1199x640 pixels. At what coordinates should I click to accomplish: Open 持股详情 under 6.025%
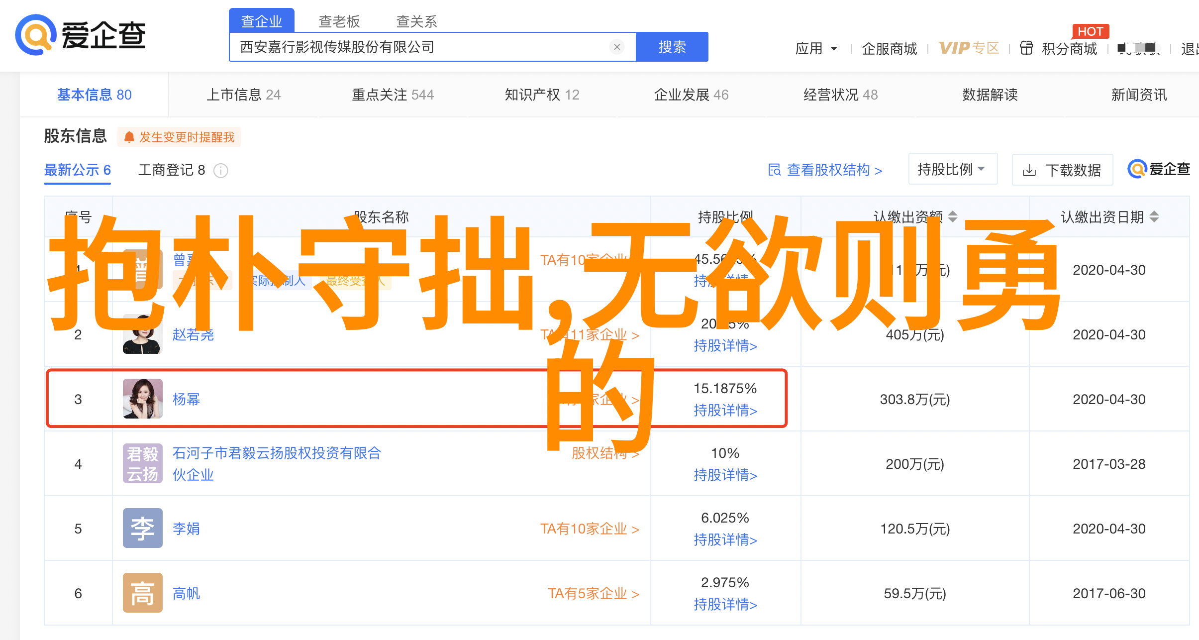point(725,539)
